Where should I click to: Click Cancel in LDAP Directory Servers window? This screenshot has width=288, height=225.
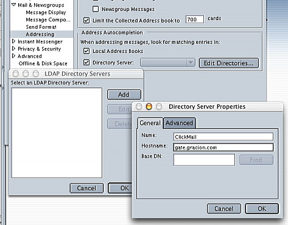86,188
